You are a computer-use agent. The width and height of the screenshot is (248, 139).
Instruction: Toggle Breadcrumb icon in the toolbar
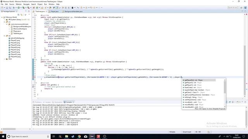[54, 8]
